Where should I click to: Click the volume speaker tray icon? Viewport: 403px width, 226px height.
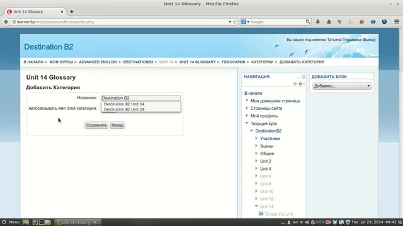click(x=307, y=222)
